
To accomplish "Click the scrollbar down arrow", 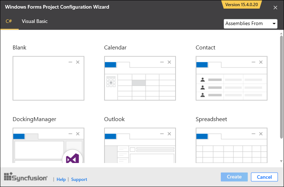I will [281, 162].
